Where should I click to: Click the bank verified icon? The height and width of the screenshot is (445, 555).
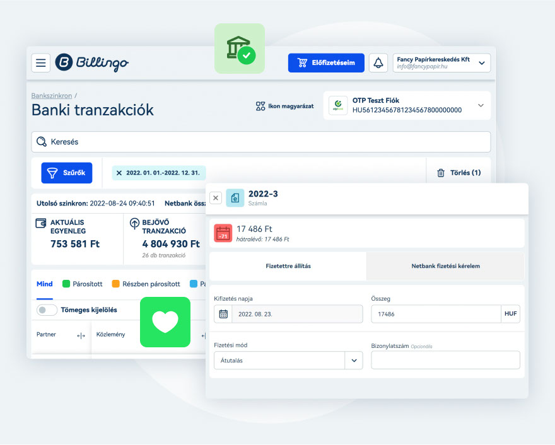tap(240, 49)
